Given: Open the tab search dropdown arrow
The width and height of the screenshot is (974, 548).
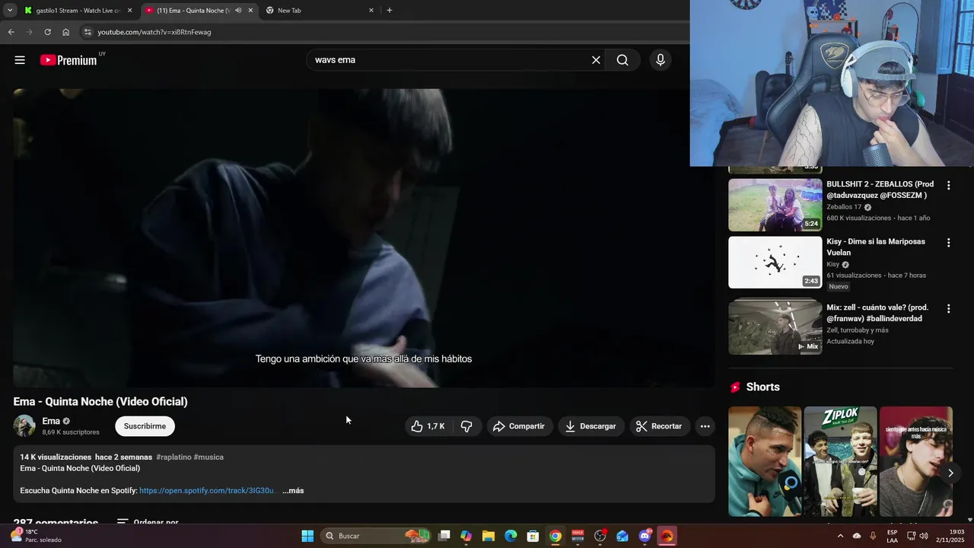Looking at the screenshot, I should click(x=10, y=11).
